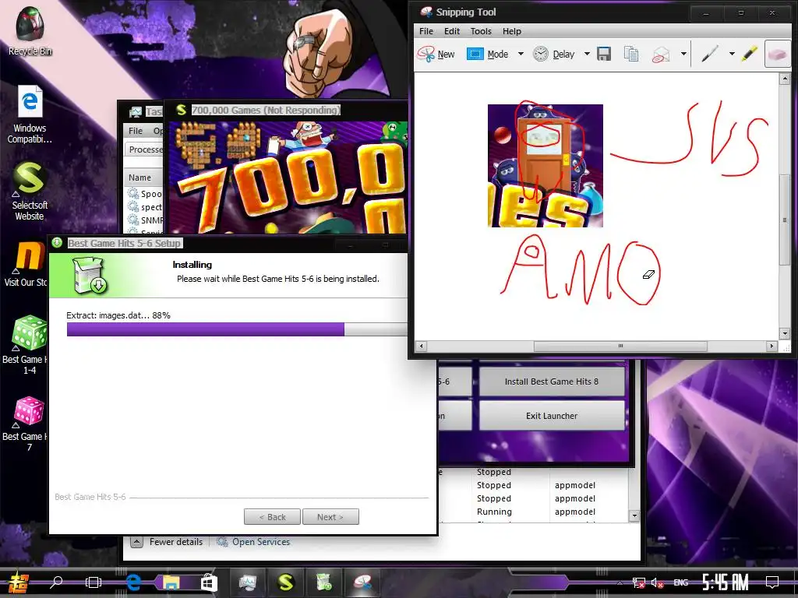
Task: Select the Pen tool in Snipping Tool
Action: pyautogui.click(x=709, y=54)
